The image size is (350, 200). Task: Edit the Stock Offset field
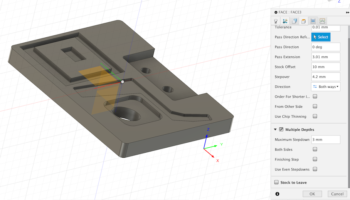click(326, 67)
